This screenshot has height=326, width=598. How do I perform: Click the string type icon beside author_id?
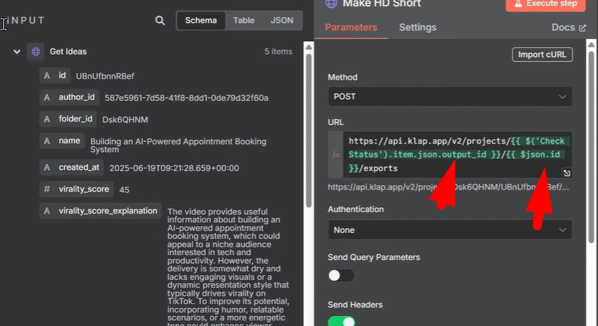[x=47, y=97]
